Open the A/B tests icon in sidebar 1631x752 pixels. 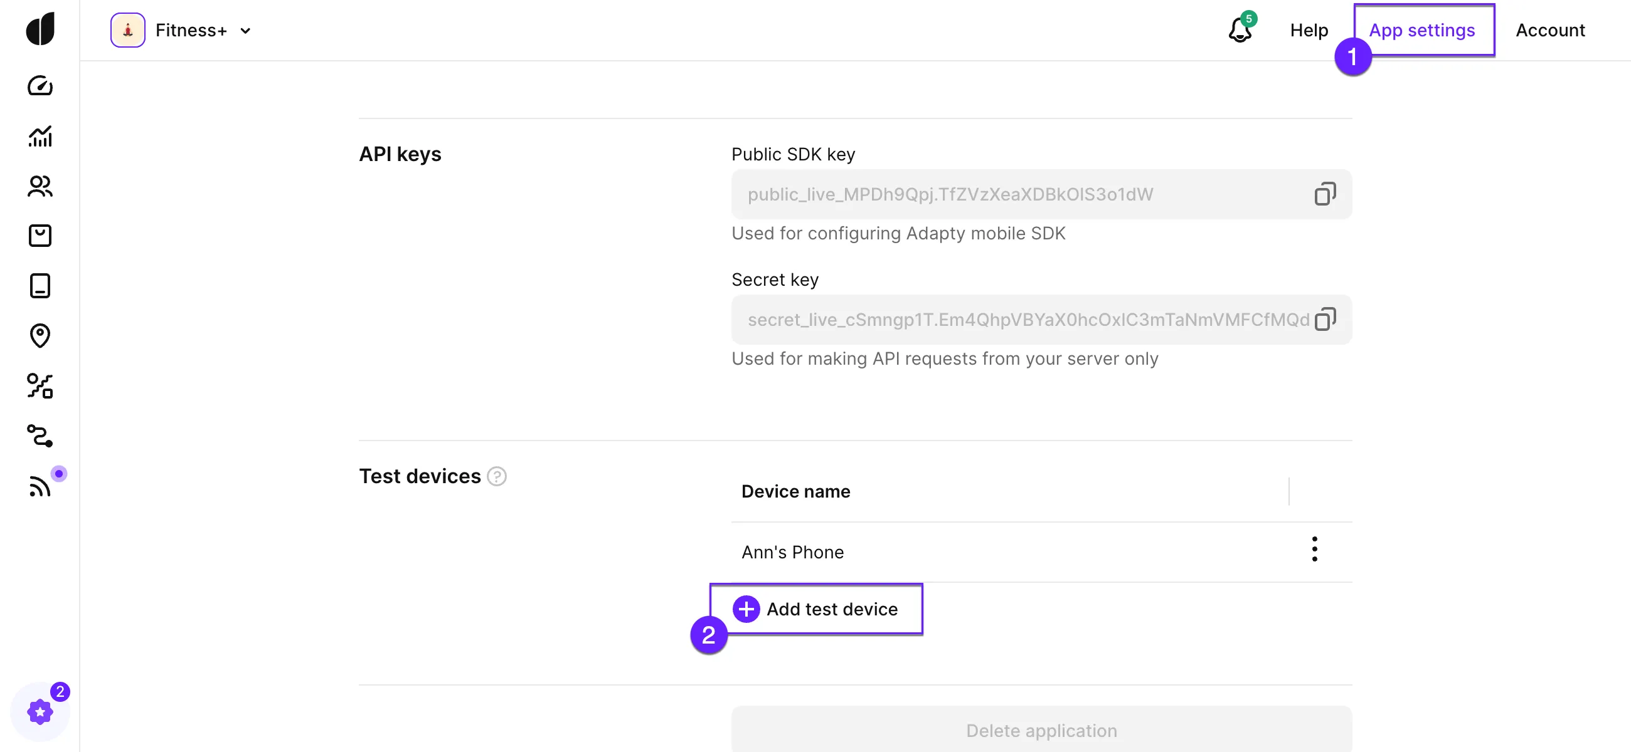point(40,386)
